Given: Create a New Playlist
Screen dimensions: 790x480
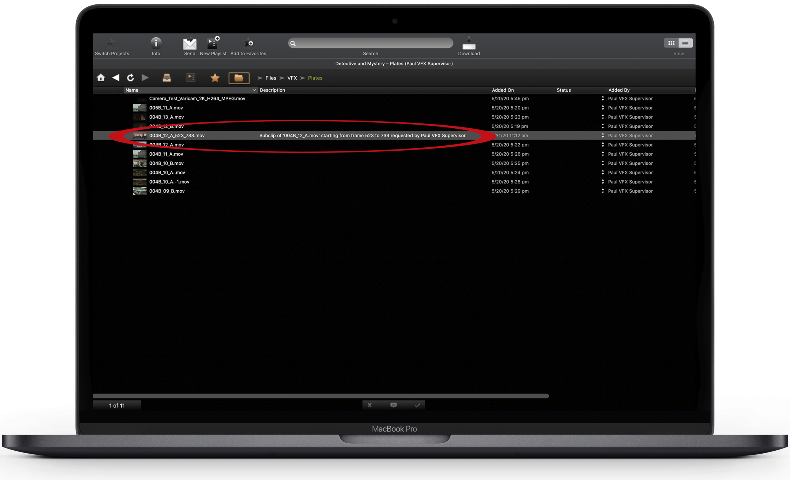Looking at the screenshot, I should pos(213,43).
